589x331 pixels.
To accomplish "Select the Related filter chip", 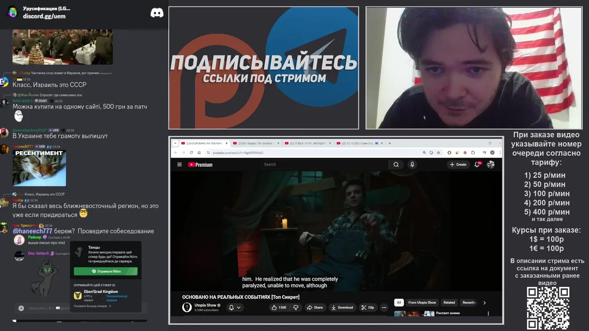I will tap(449, 302).
